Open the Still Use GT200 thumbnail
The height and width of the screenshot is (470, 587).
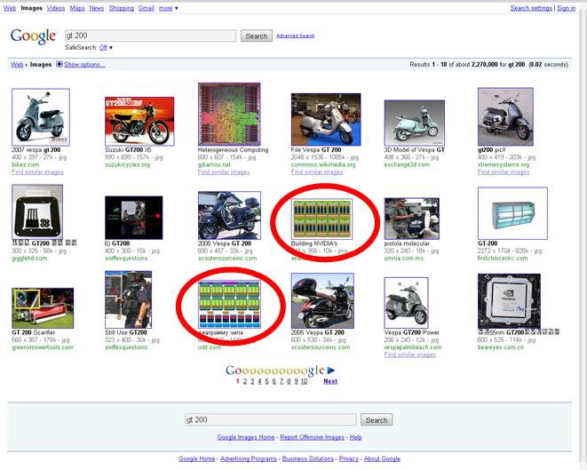pos(128,299)
